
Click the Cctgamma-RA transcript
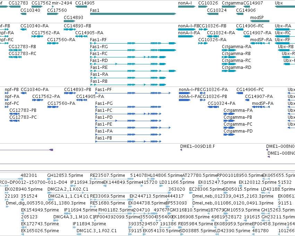(229, 50)
